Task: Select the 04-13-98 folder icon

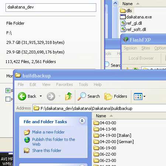Action: click(96, 129)
